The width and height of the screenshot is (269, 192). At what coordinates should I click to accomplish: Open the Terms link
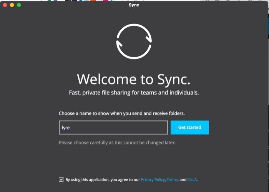(172, 180)
